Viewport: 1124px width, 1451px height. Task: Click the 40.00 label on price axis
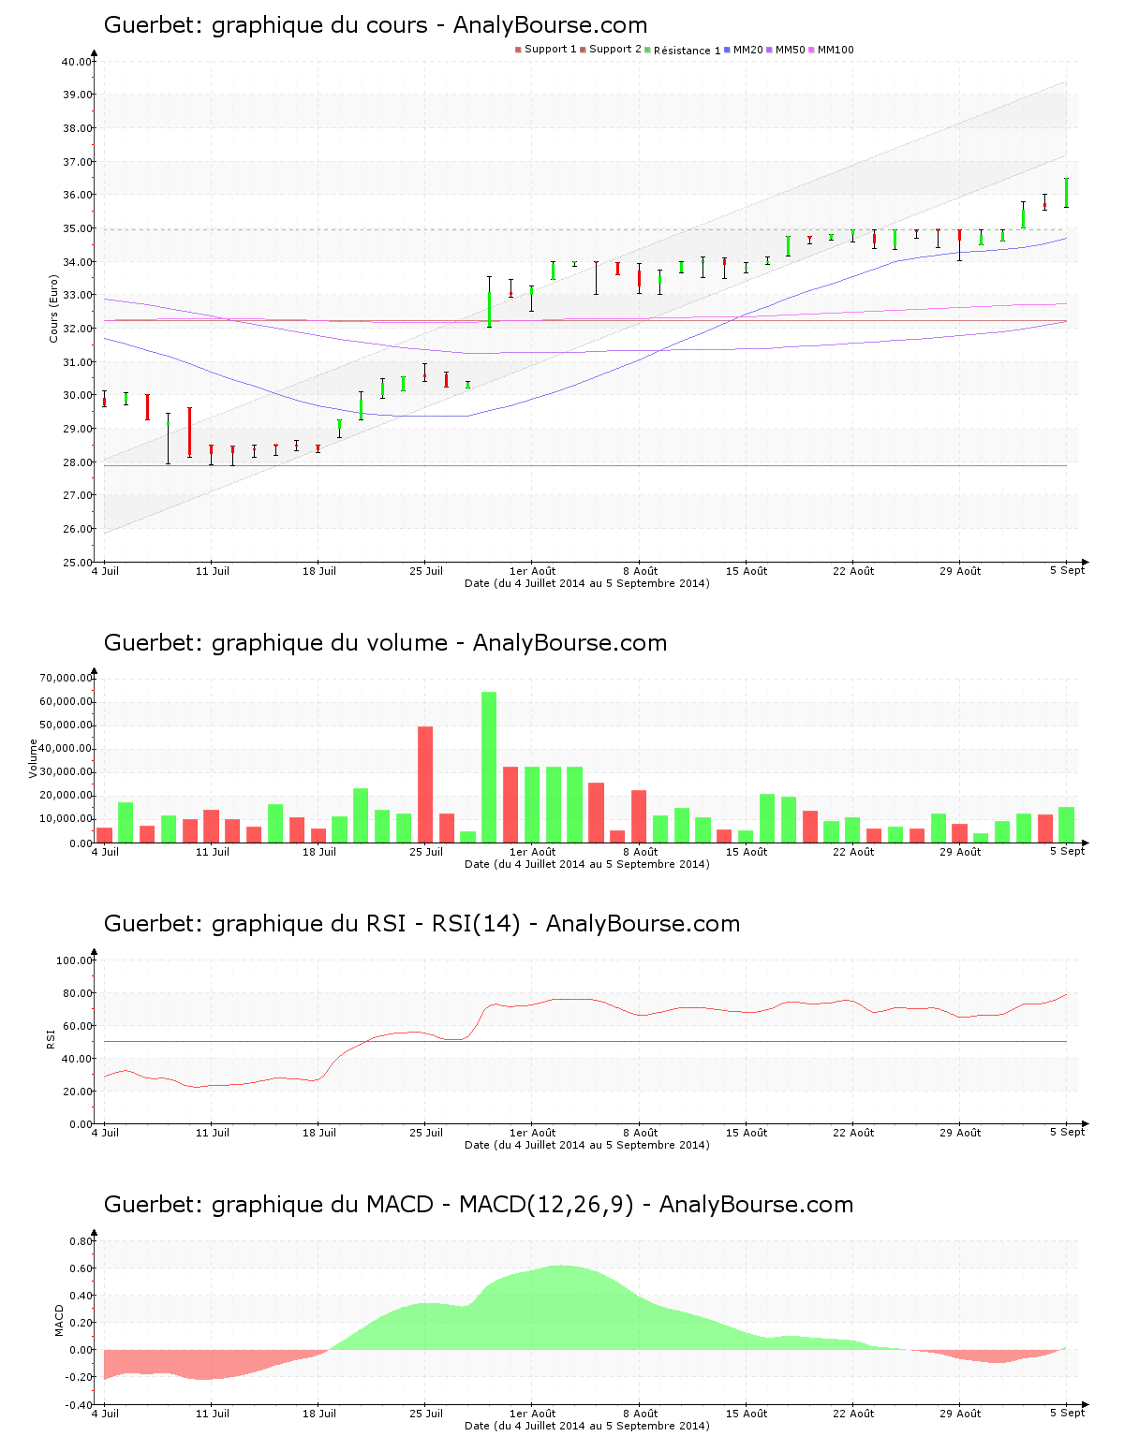click(x=76, y=62)
